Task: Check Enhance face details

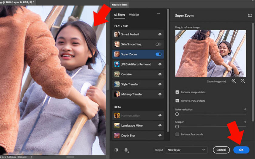Action: pos(177,134)
